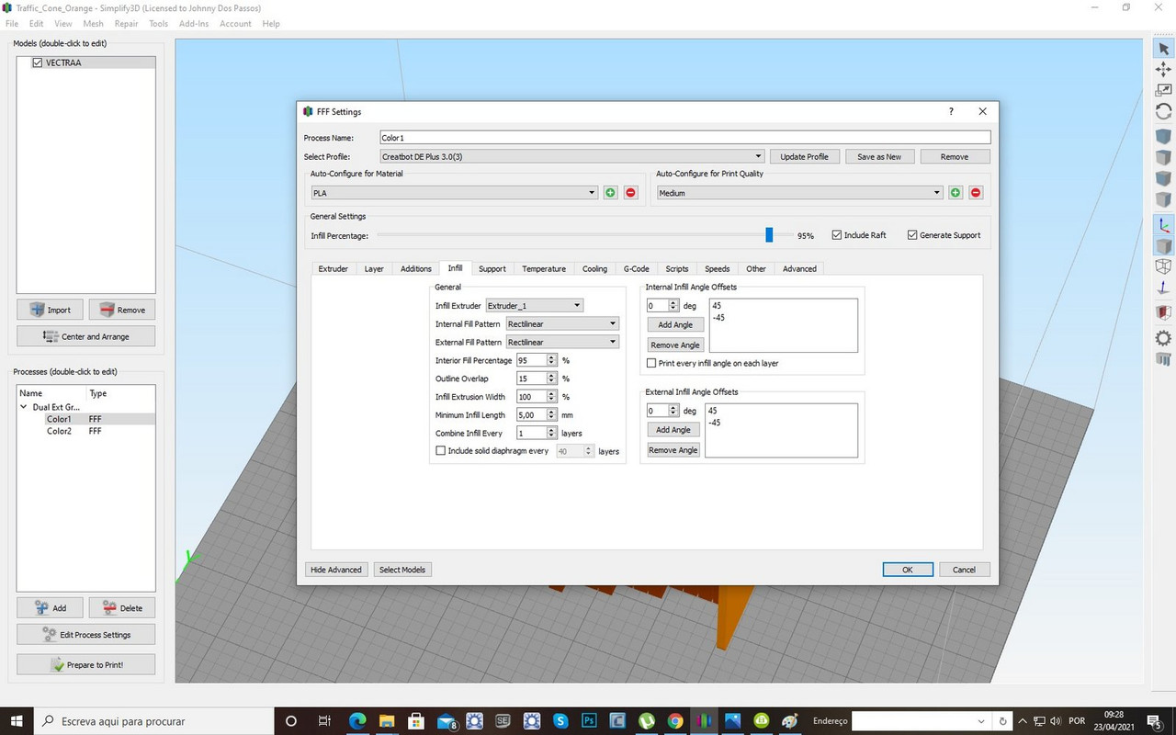The width and height of the screenshot is (1176, 735).
Task: Open Microsoft Edge from the taskbar
Action: pyautogui.click(x=357, y=721)
